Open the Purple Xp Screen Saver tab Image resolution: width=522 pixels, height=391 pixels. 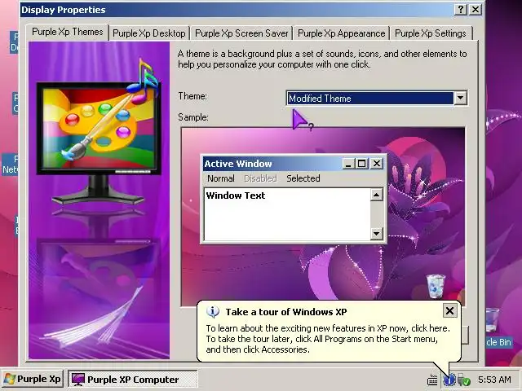pyautogui.click(x=241, y=33)
